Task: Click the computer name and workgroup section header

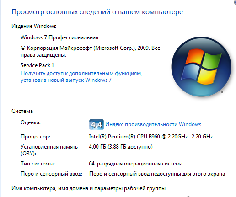Action: click(88, 188)
